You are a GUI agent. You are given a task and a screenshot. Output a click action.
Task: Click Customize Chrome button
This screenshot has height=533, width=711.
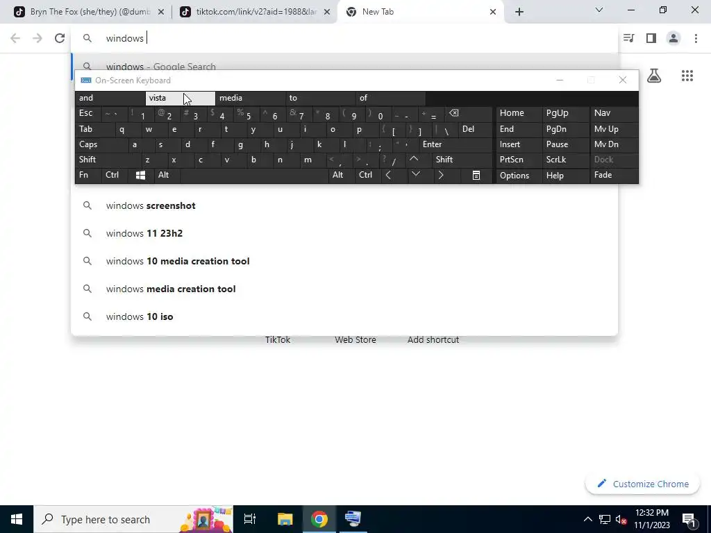pos(642,484)
